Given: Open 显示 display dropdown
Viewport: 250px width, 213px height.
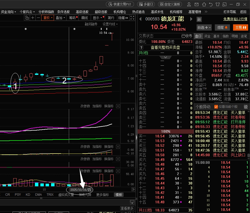Looking at the screenshot, I should click(x=98, y=18).
